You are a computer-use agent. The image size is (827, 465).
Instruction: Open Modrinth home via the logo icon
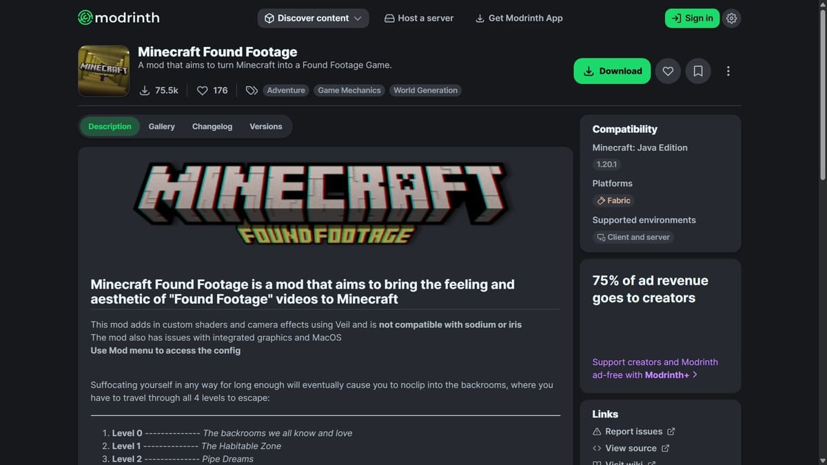click(x=85, y=17)
